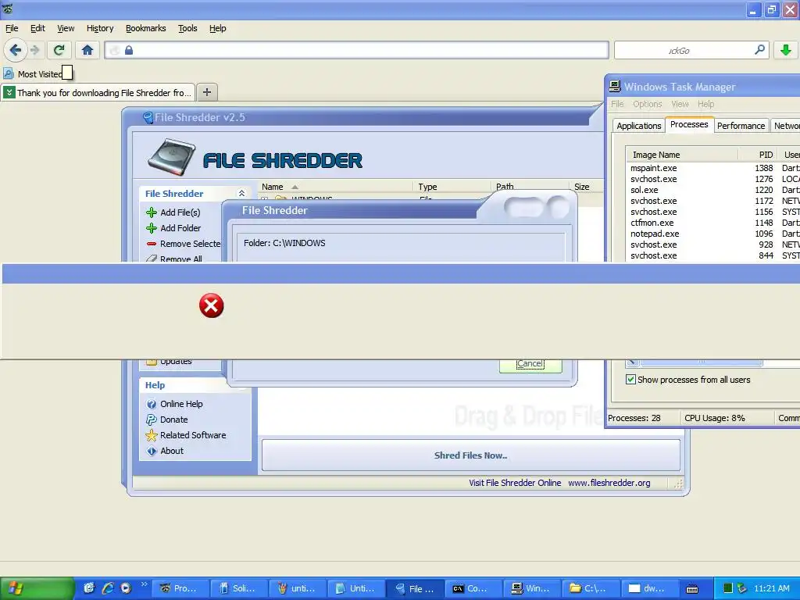Open the browser History menu
Viewport: 800px width, 600px height.
coord(100,28)
